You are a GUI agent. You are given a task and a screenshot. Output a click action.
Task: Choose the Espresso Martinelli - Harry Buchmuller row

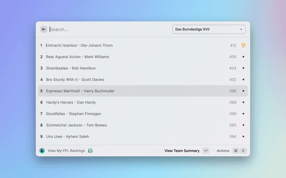coord(80,91)
